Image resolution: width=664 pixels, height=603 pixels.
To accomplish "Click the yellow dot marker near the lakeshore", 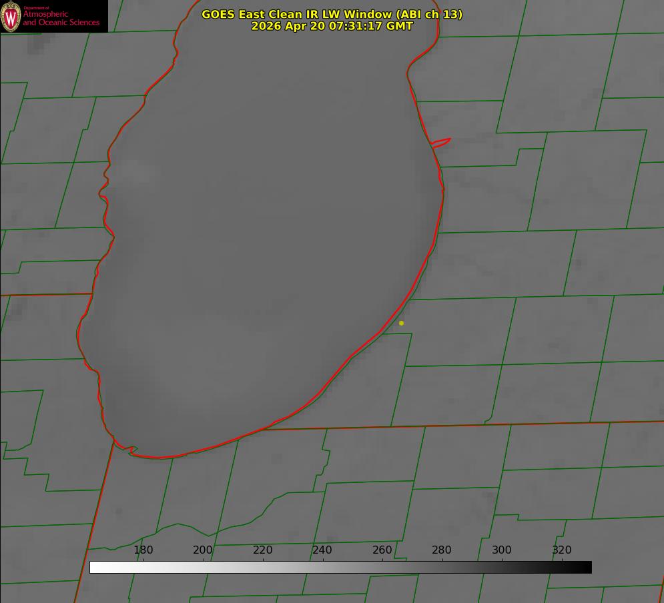I will point(401,323).
